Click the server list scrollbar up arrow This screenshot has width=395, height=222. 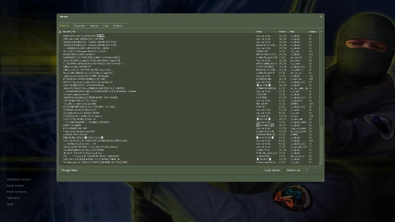pos(321,32)
